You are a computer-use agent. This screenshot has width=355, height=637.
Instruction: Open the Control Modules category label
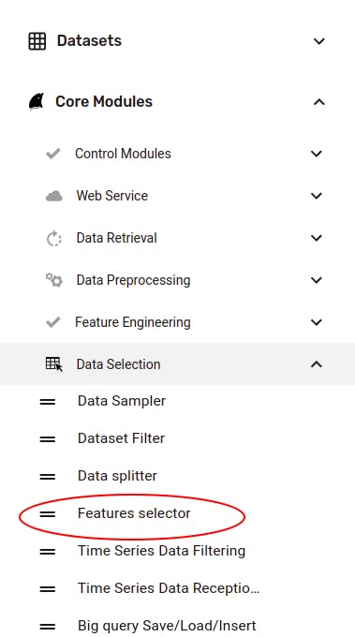click(123, 154)
